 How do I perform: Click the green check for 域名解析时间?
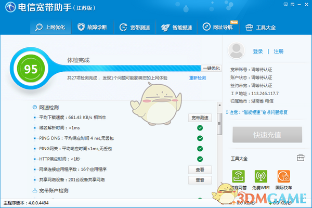click(200, 128)
